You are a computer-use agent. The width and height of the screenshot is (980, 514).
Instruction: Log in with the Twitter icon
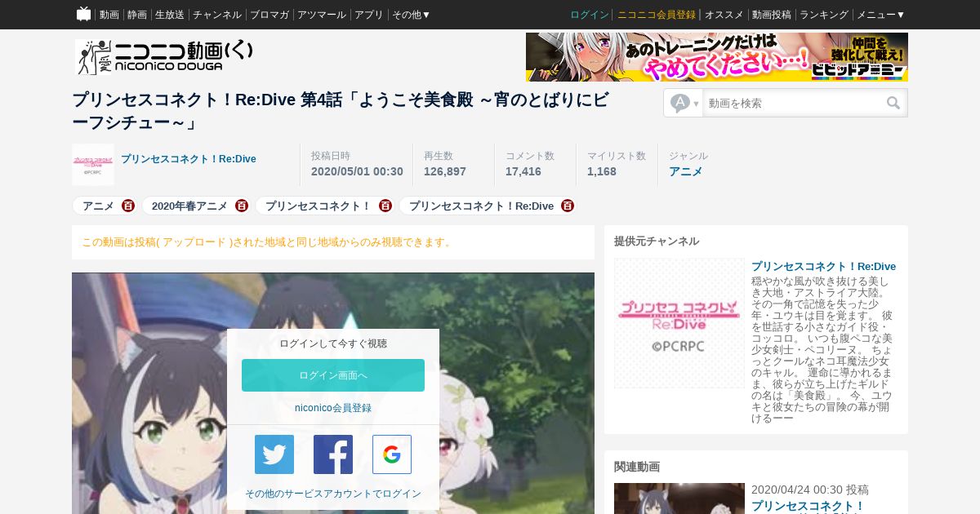click(274, 454)
